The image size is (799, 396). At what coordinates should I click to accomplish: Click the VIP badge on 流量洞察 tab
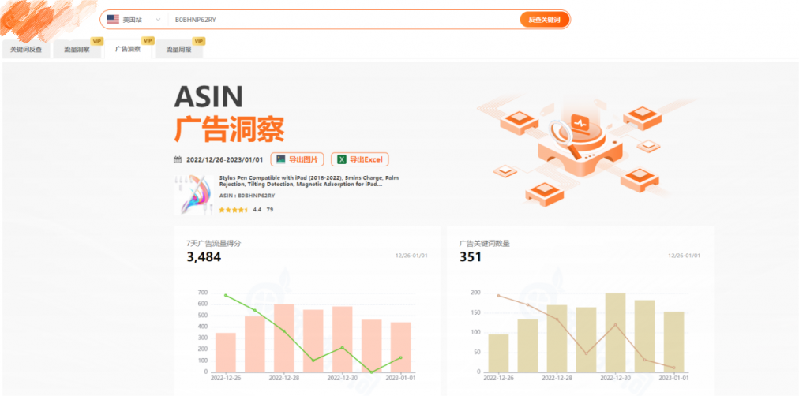pos(97,41)
